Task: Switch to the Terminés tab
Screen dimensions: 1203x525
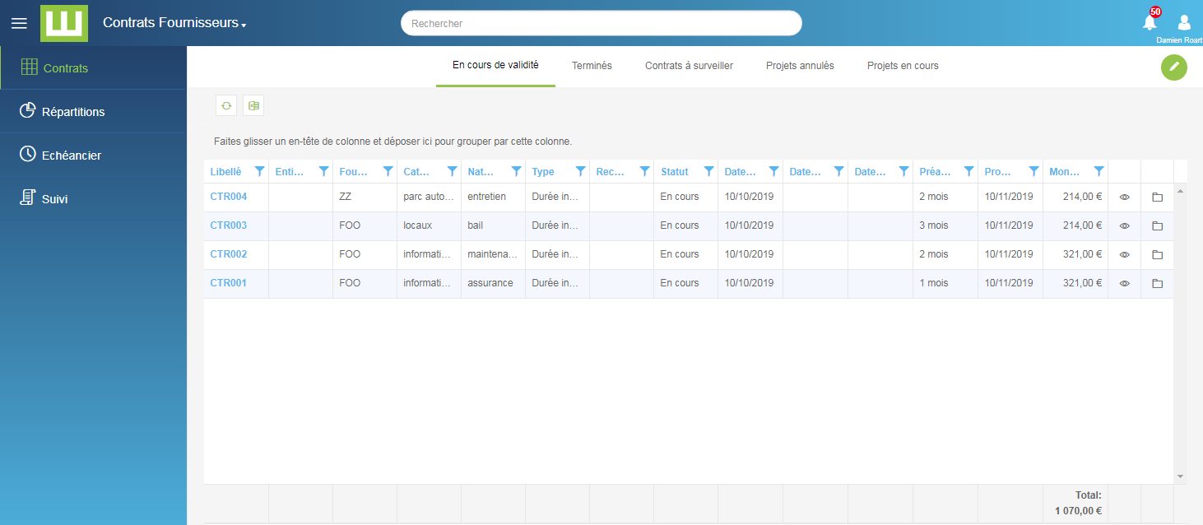Action: coord(592,66)
